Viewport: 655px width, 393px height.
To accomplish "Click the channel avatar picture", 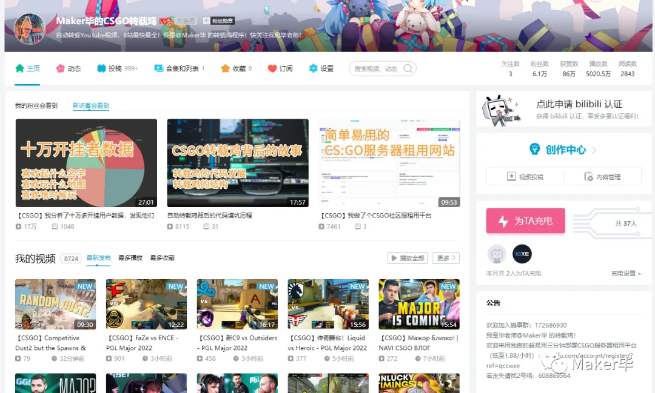I will (30, 28).
